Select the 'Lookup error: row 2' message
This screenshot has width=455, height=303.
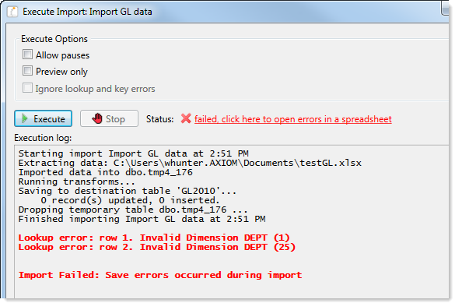[x=157, y=247]
